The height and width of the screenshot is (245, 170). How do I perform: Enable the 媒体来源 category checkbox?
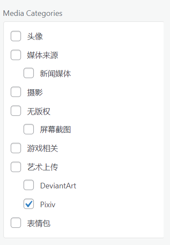point(16,55)
